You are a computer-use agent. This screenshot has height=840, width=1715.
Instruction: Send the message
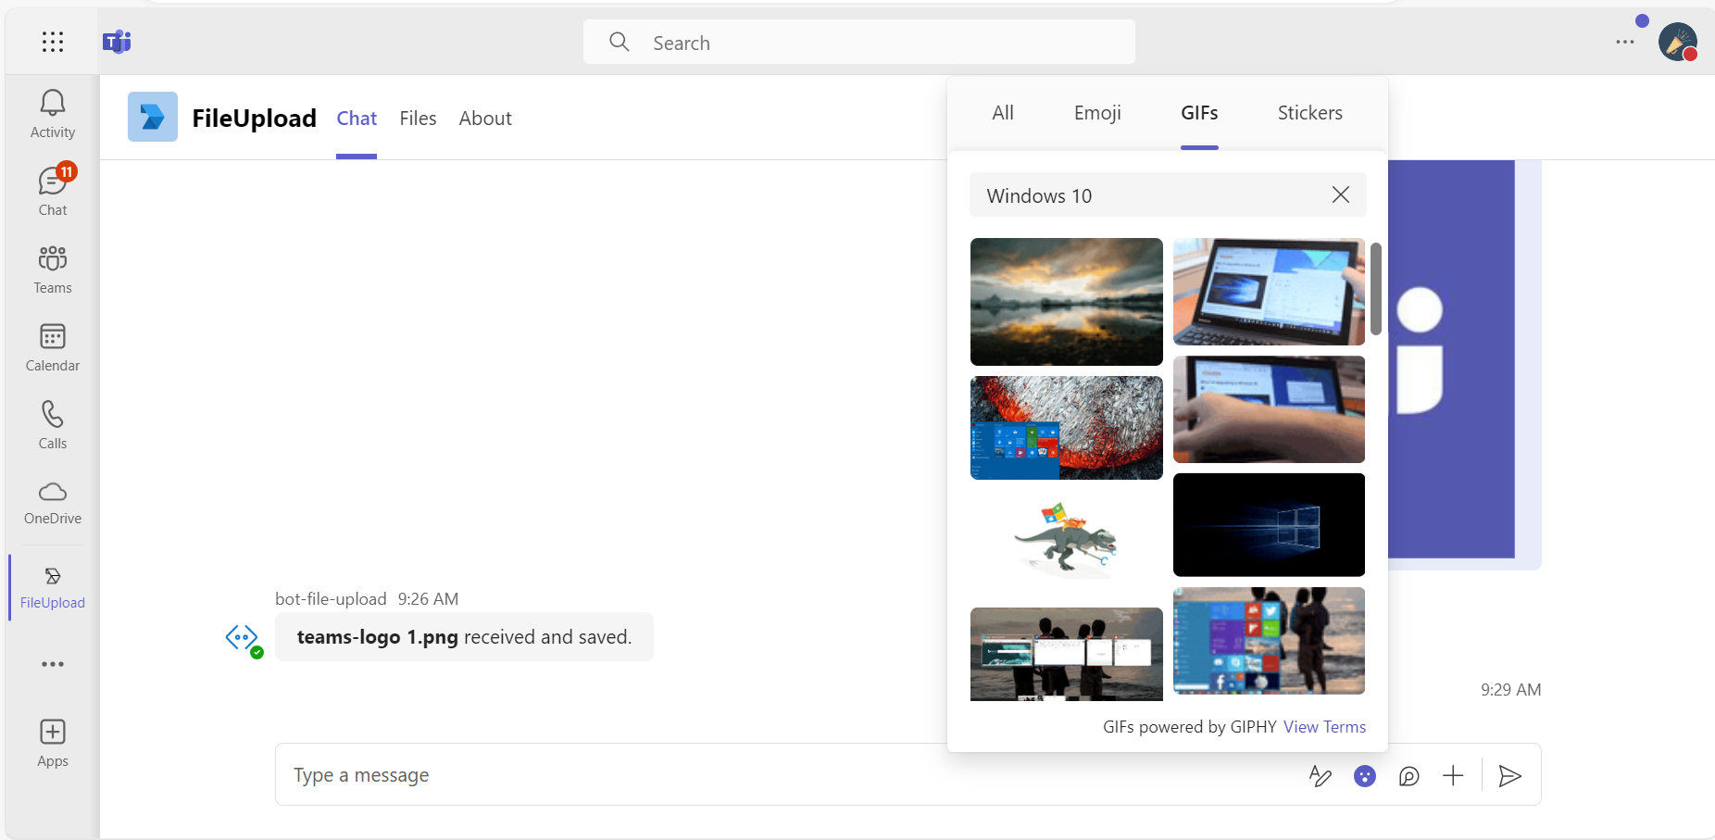pyautogui.click(x=1510, y=776)
